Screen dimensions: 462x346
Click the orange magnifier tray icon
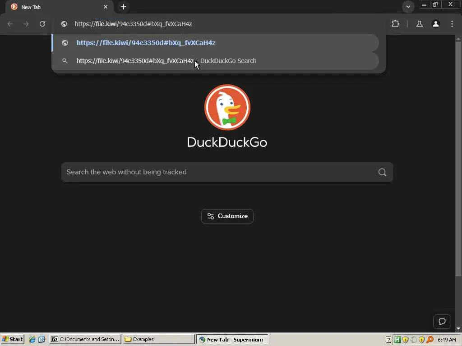point(430,340)
